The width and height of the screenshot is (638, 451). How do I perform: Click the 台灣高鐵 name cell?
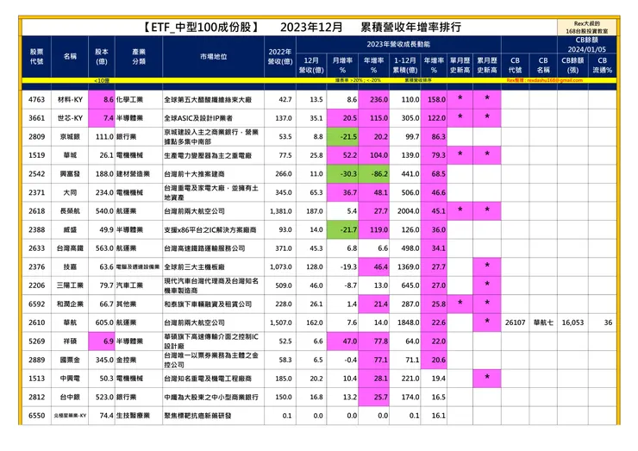click(x=70, y=248)
